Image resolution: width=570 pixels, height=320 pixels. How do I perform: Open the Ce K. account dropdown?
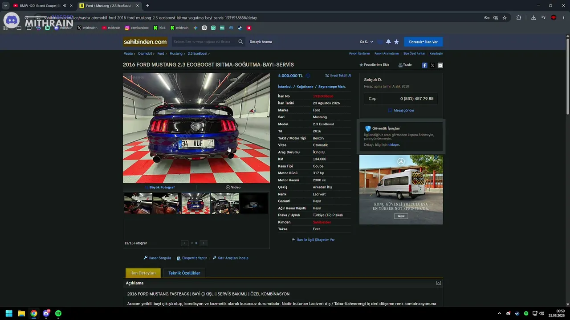366,42
